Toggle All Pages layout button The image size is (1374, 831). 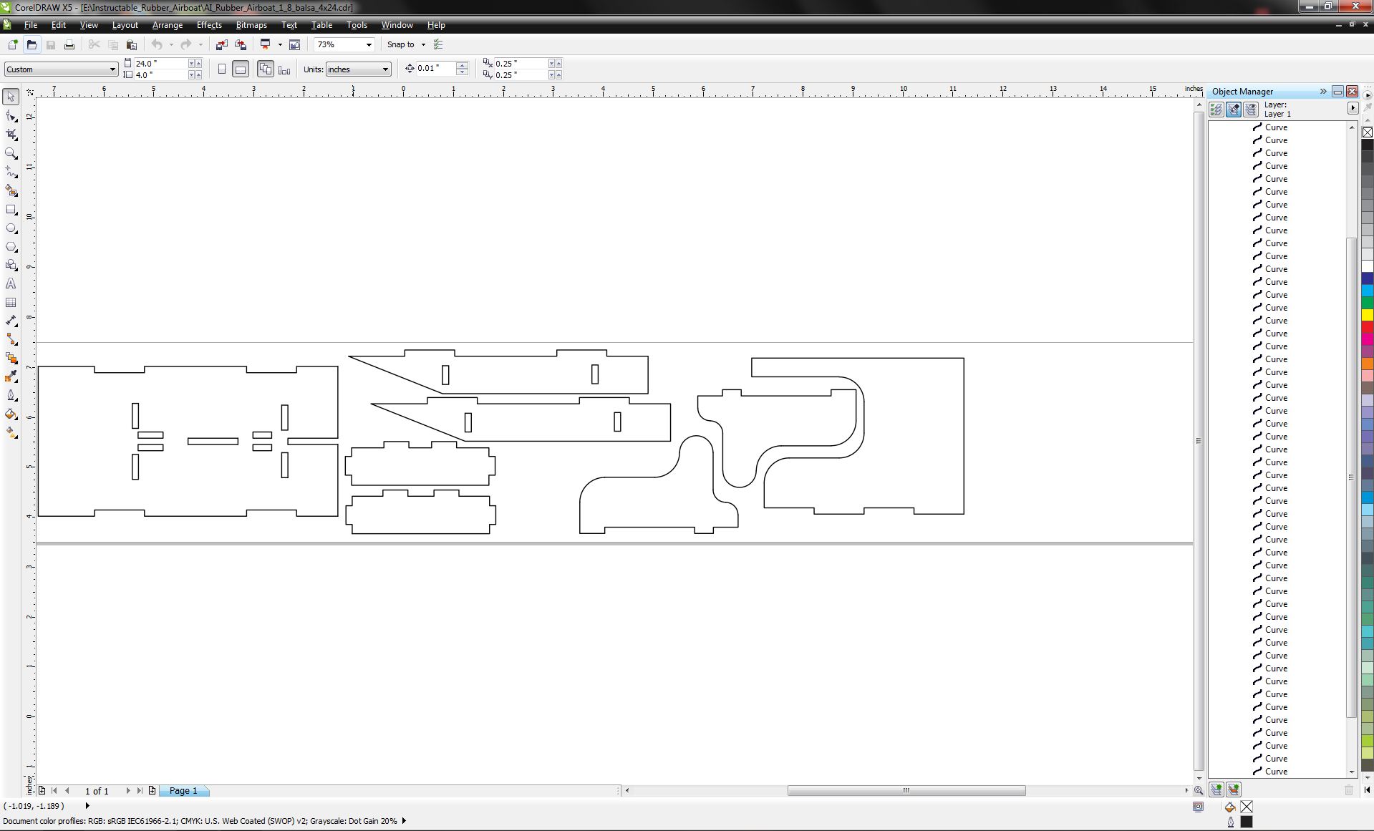click(x=266, y=69)
